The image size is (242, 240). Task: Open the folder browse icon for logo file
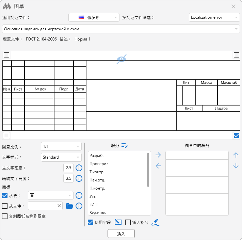click(69, 206)
